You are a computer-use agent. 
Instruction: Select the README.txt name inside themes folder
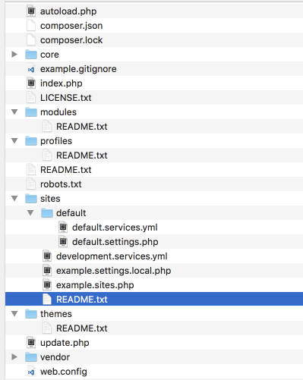[x=82, y=328]
